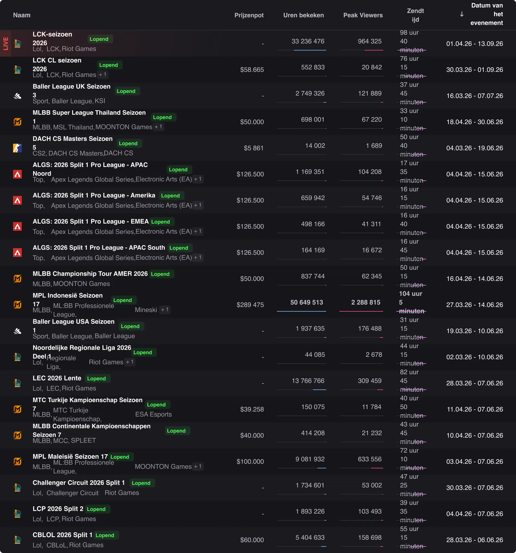This screenshot has width=516, height=553.
Task: Click the LoL icon for Noordelijke Regionale Liga 2026
Action: (x=17, y=357)
